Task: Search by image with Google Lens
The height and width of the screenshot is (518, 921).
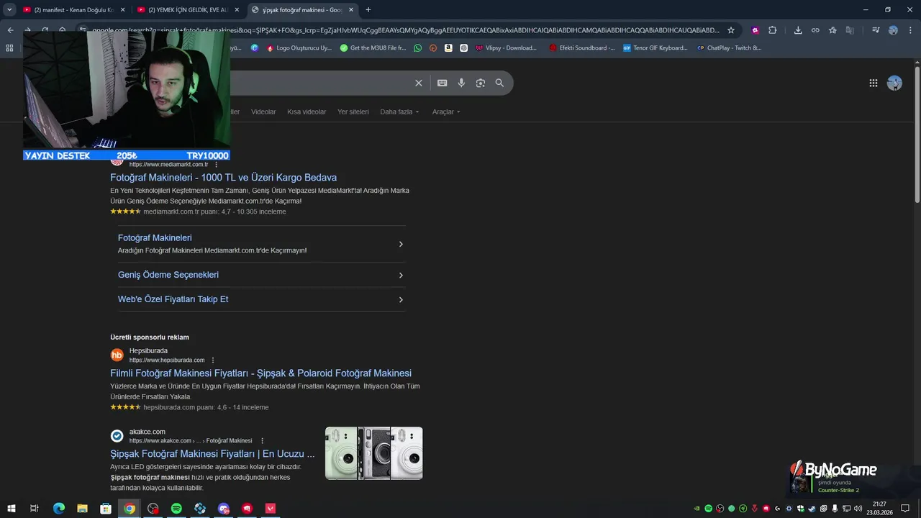Action: (x=481, y=83)
